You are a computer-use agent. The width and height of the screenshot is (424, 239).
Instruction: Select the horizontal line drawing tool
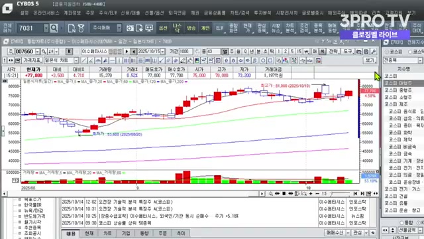(112, 60)
